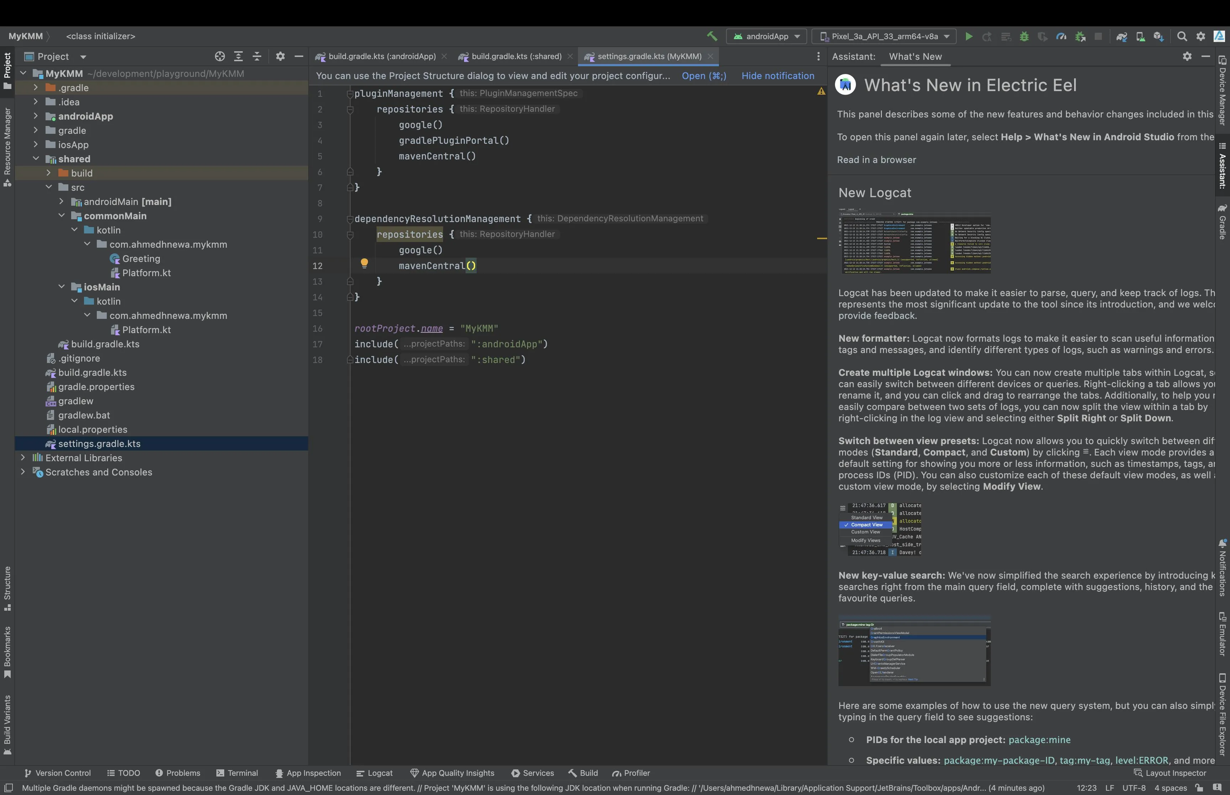The width and height of the screenshot is (1230, 795).
Task: Toggle the Gradle tool window
Action: coord(1222,222)
